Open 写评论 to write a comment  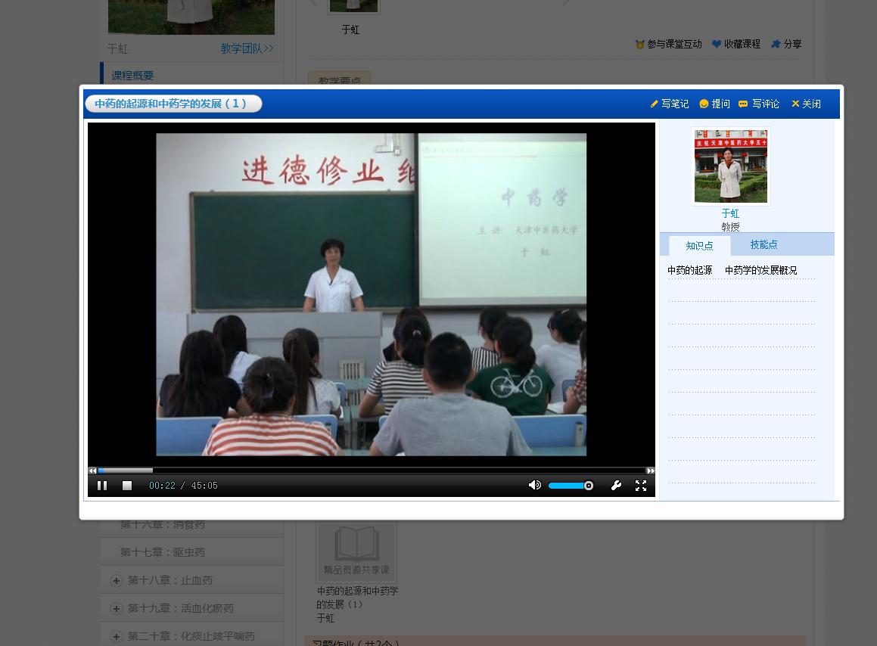[x=759, y=104]
